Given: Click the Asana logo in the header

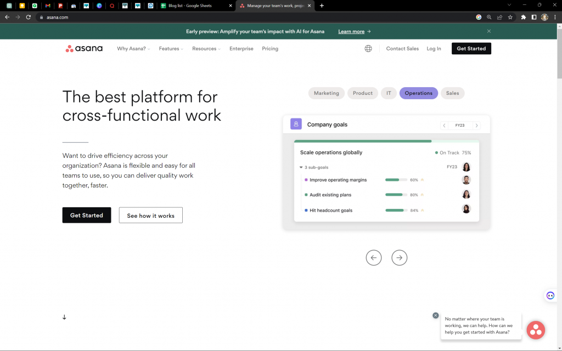Looking at the screenshot, I should 84,48.
